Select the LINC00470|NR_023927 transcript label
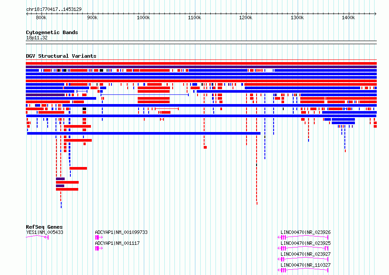This screenshot has width=389, height=275. click(306, 254)
